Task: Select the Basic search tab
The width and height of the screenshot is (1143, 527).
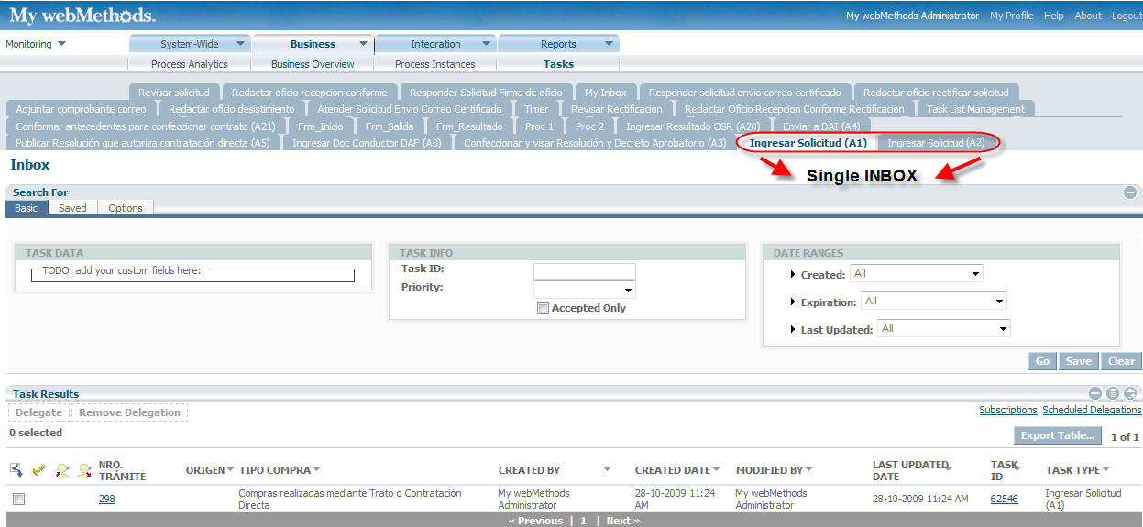Action: 26,208
